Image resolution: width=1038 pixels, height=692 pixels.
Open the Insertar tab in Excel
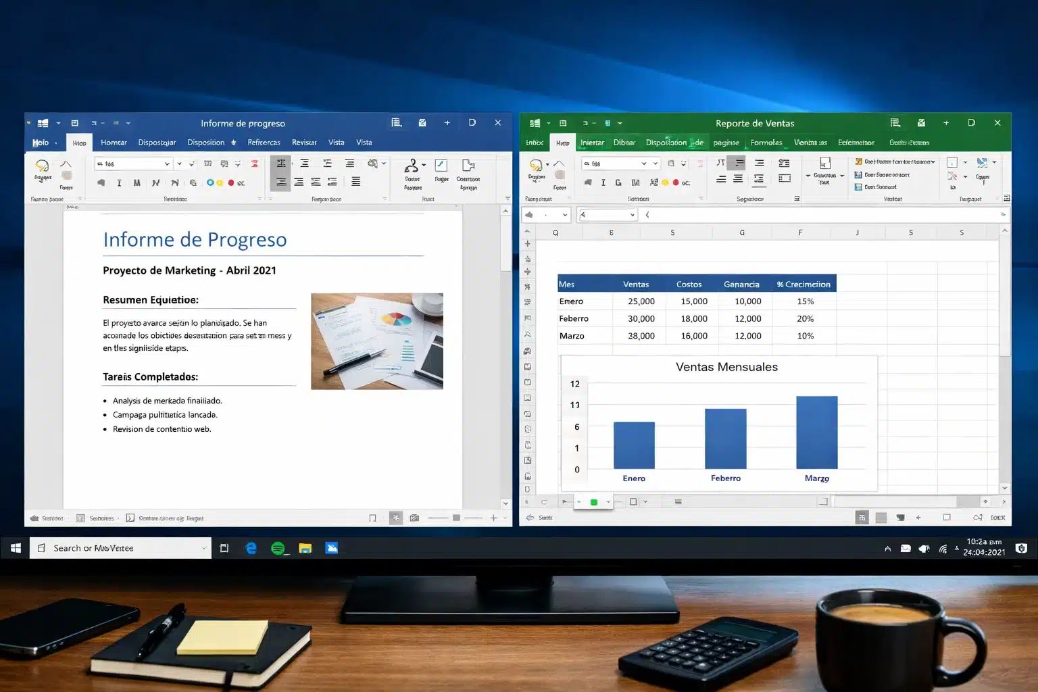[x=593, y=142]
